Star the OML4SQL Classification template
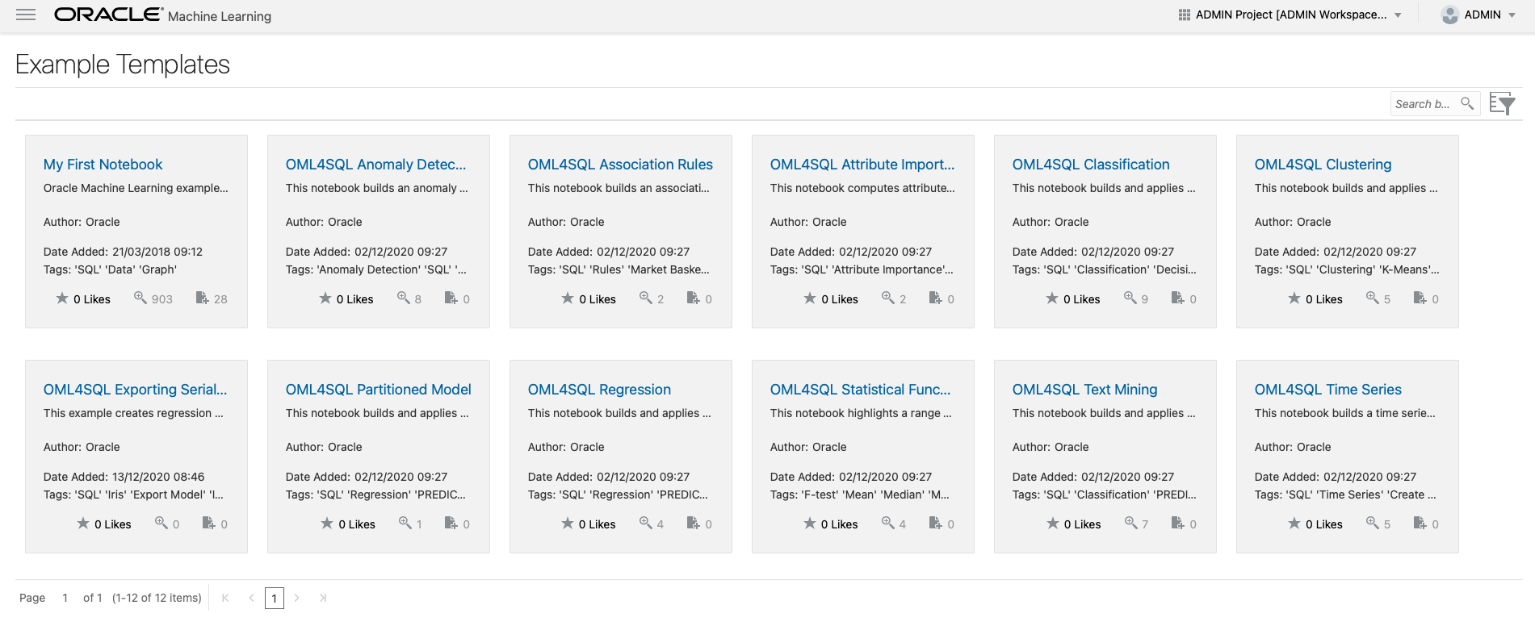Viewport: 1535px width, 626px height. pyautogui.click(x=1052, y=298)
